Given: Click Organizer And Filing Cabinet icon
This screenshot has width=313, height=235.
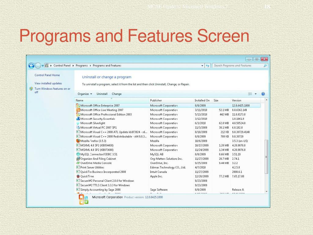Looking at the screenshot, I should 78,159.
